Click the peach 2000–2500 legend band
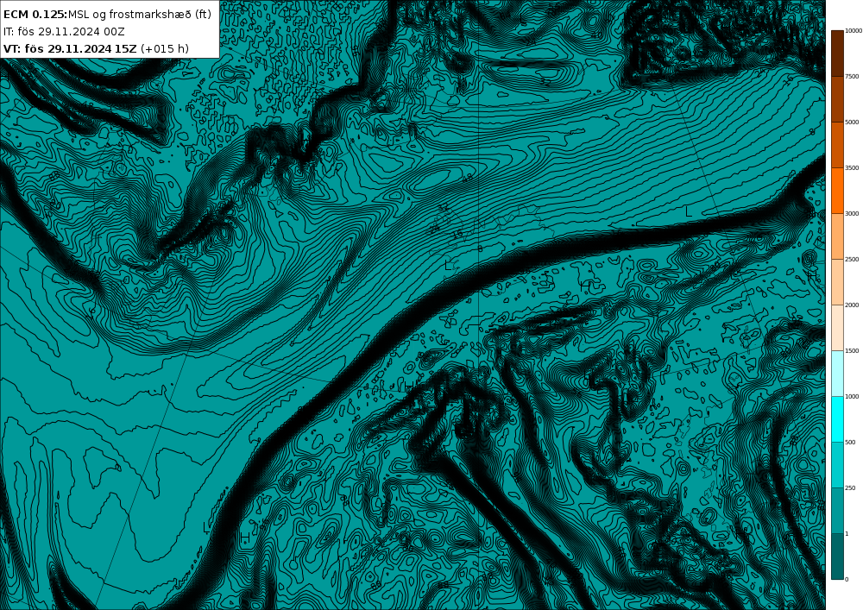The image size is (863, 610). (x=837, y=281)
